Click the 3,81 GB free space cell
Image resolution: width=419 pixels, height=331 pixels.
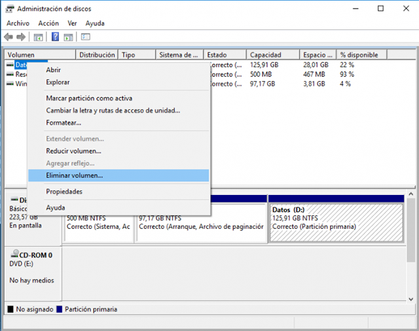click(314, 84)
